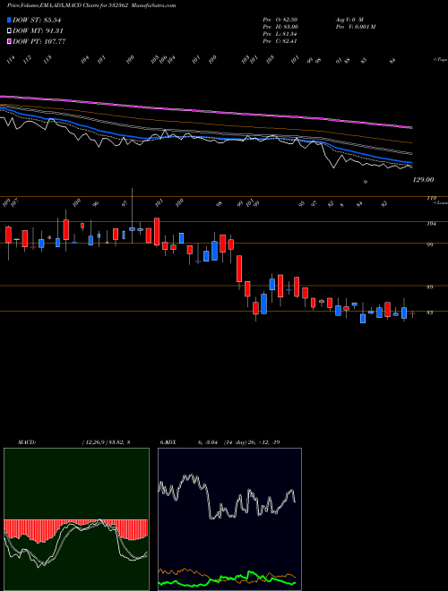Click the 'Pre V: 0.001 M' value

pos(355,27)
